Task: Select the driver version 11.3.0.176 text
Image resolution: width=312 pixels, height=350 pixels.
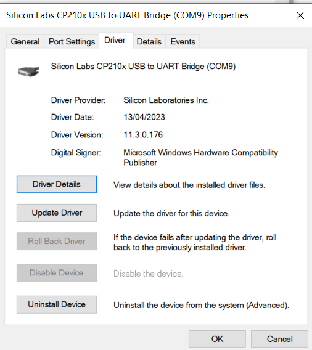Action: [143, 135]
